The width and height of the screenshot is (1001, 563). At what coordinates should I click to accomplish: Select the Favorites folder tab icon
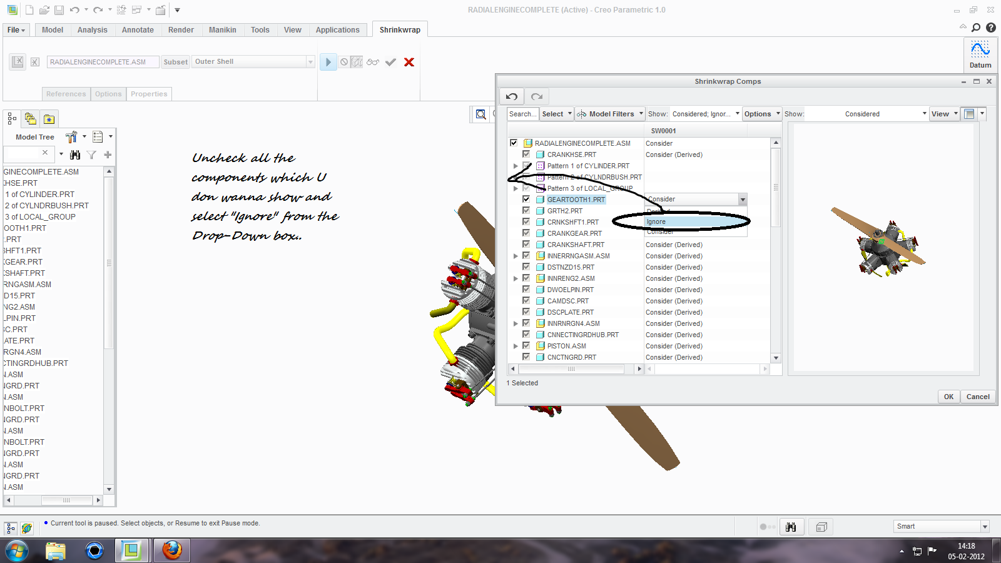[x=49, y=118]
